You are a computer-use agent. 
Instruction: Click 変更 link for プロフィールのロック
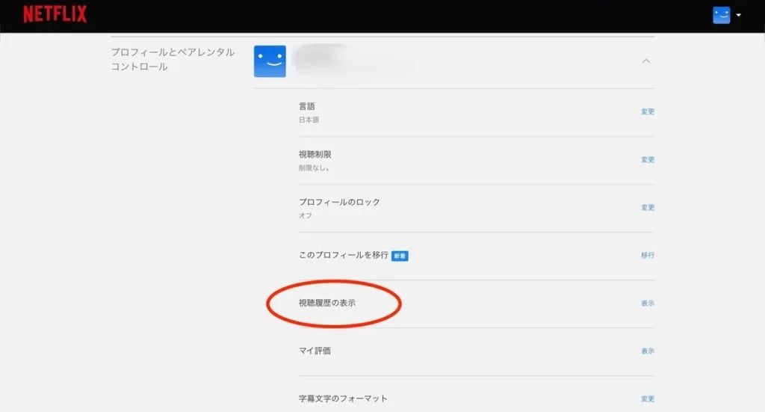(647, 208)
